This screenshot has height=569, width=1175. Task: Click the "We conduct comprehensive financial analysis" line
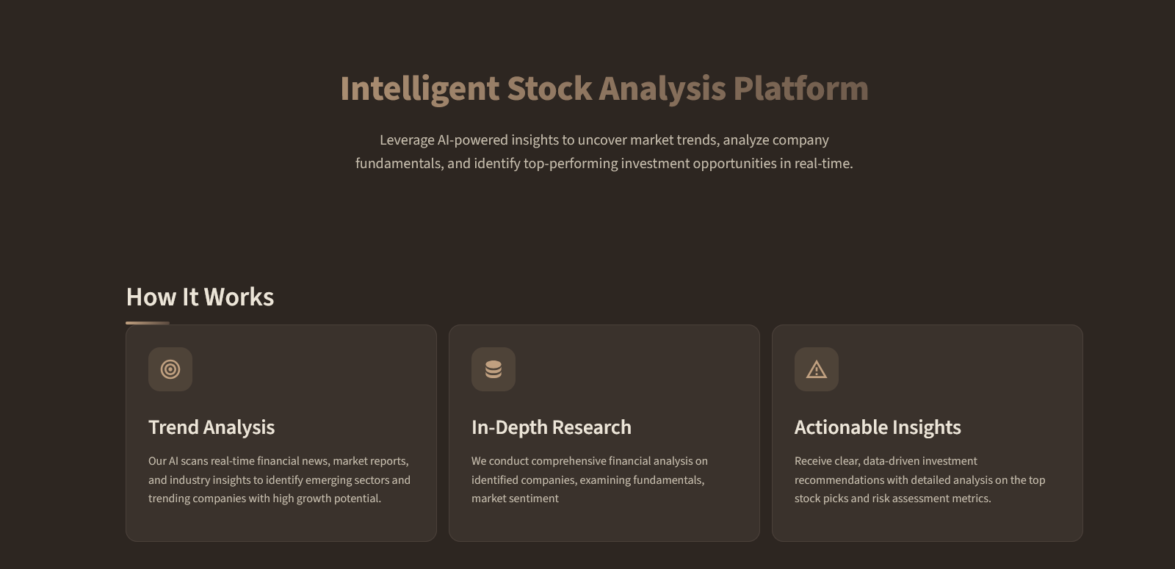(x=590, y=461)
